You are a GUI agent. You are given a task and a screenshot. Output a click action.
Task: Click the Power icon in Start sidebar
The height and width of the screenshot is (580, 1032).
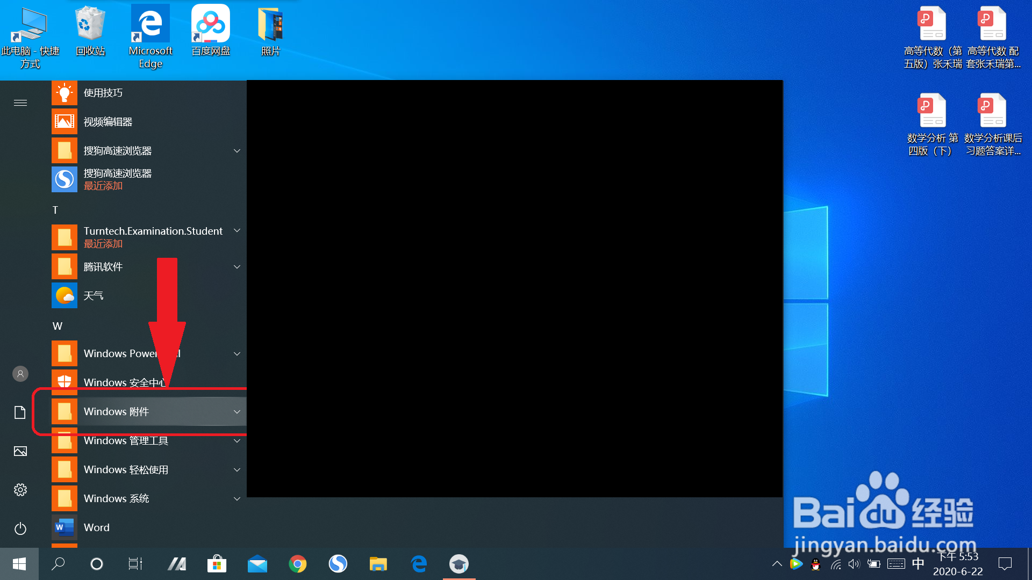pos(20,528)
